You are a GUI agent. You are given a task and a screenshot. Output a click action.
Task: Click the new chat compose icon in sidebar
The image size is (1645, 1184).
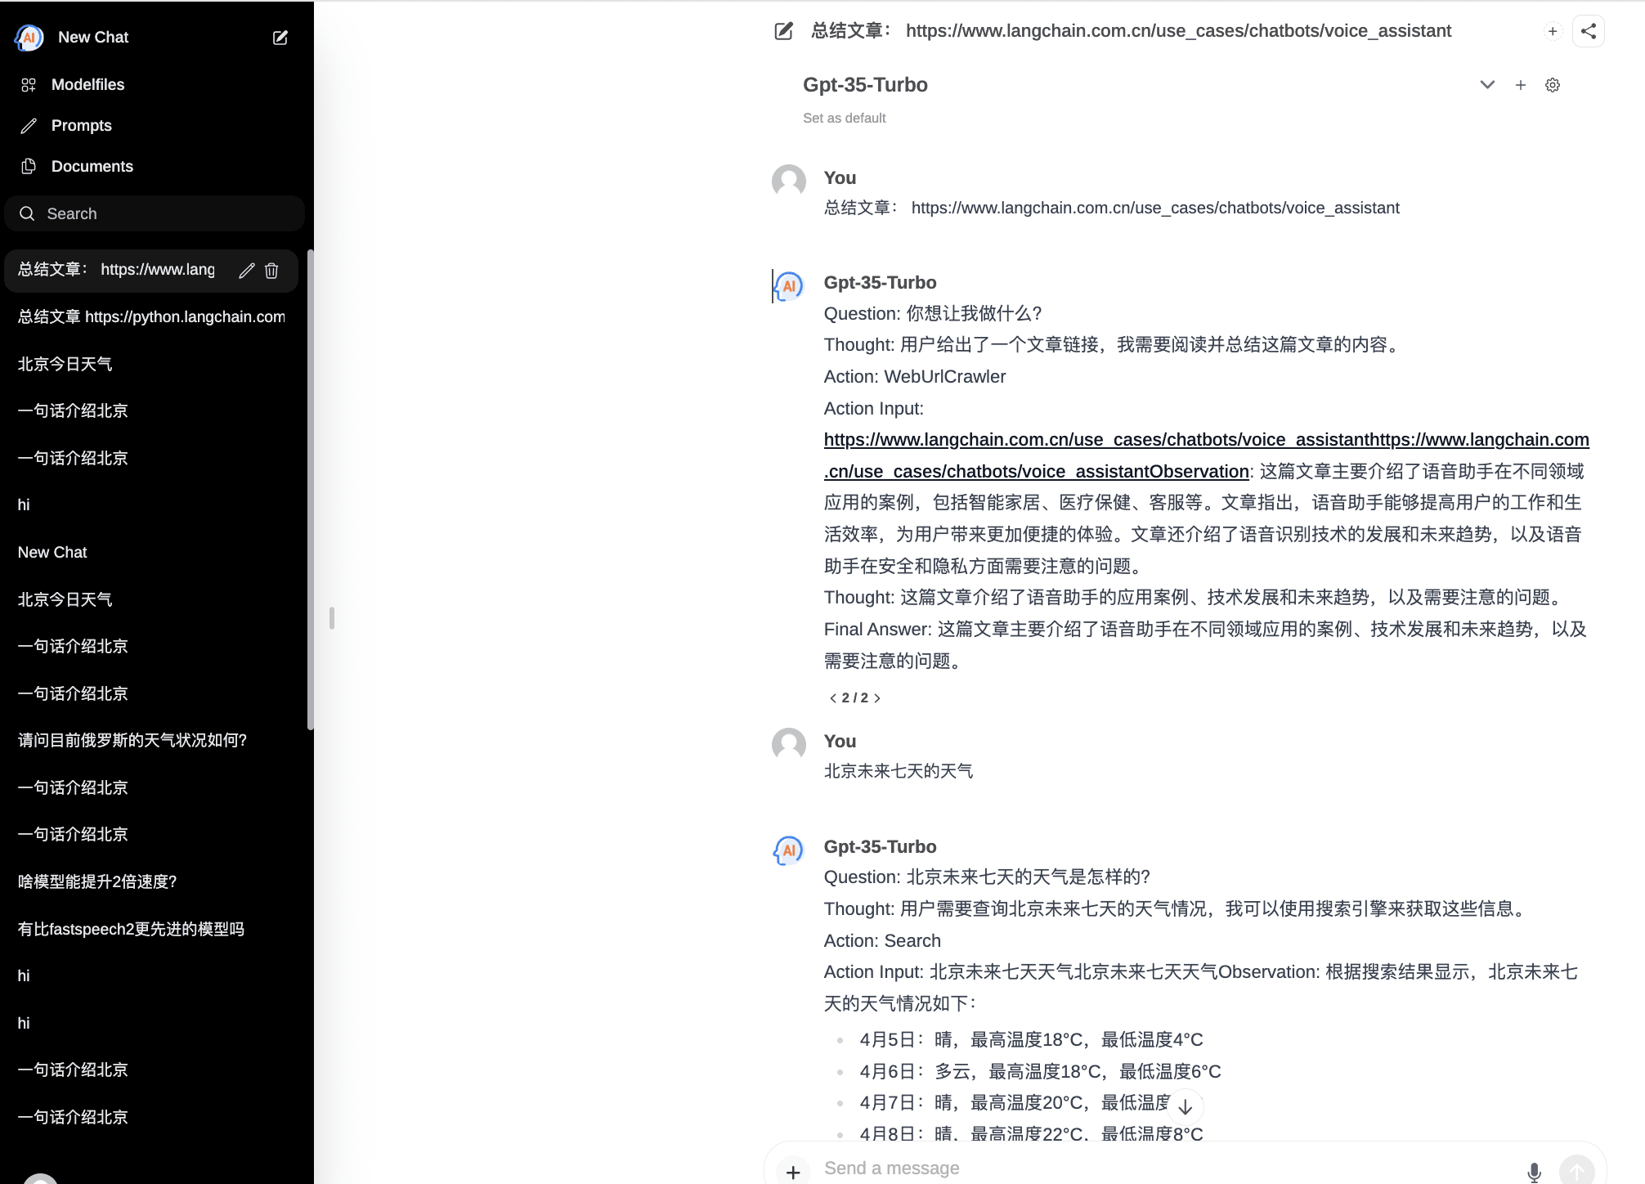280,38
